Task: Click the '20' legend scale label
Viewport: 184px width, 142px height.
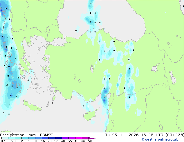Action: [x=50, y=141]
